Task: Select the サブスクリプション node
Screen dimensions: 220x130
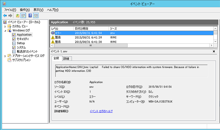Action: tap(19, 60)
